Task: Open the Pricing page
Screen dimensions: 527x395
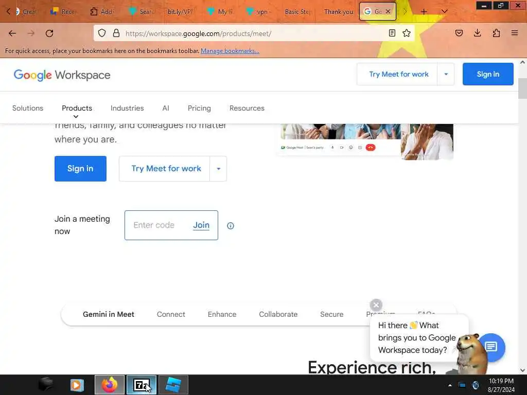Action: (x=199, y=108)
